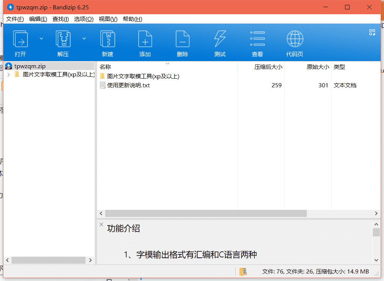Open the 视图(V) menu
Viewport: 384px width, 281px height.
click(x=108, y=19)
